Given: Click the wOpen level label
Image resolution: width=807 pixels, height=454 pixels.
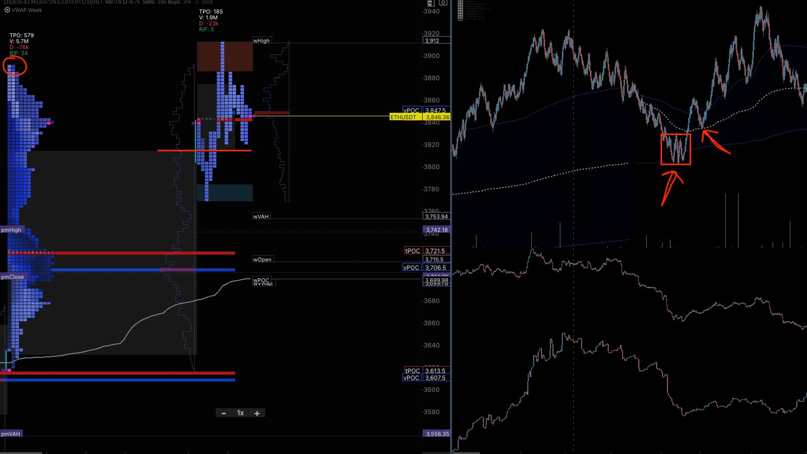Looking at the screenshot, I should pos(263,259).
